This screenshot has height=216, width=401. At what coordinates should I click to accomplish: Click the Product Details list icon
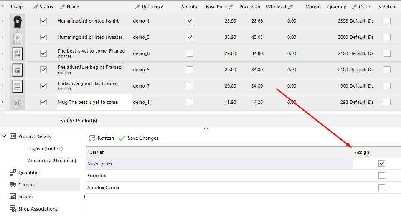point(13,136)
